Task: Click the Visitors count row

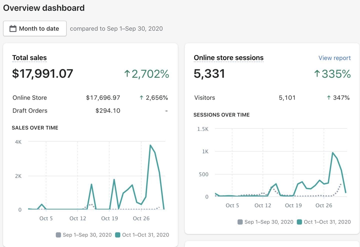Action: [x=272, y=98]
